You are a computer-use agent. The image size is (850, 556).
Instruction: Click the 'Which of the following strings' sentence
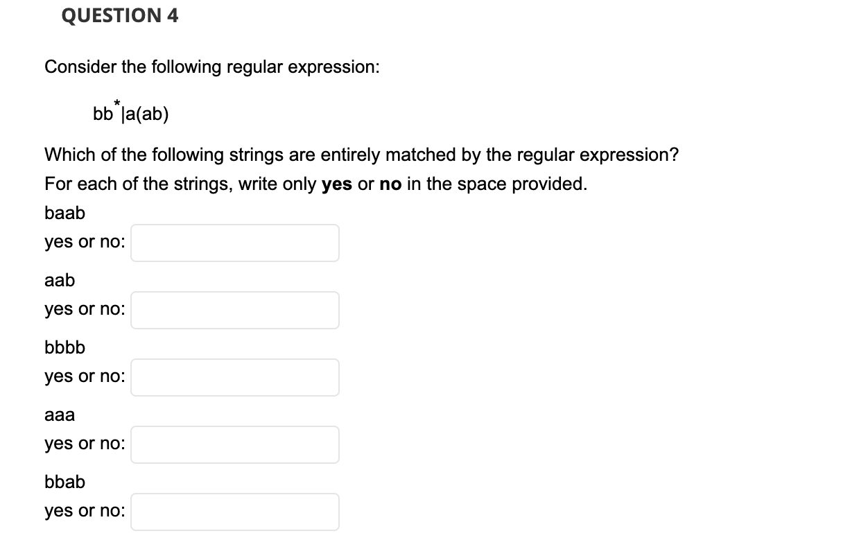click(x=361, y=155)
